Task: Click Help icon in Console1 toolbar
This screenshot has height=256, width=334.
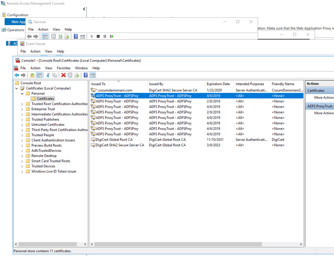Action: (86, 75)
